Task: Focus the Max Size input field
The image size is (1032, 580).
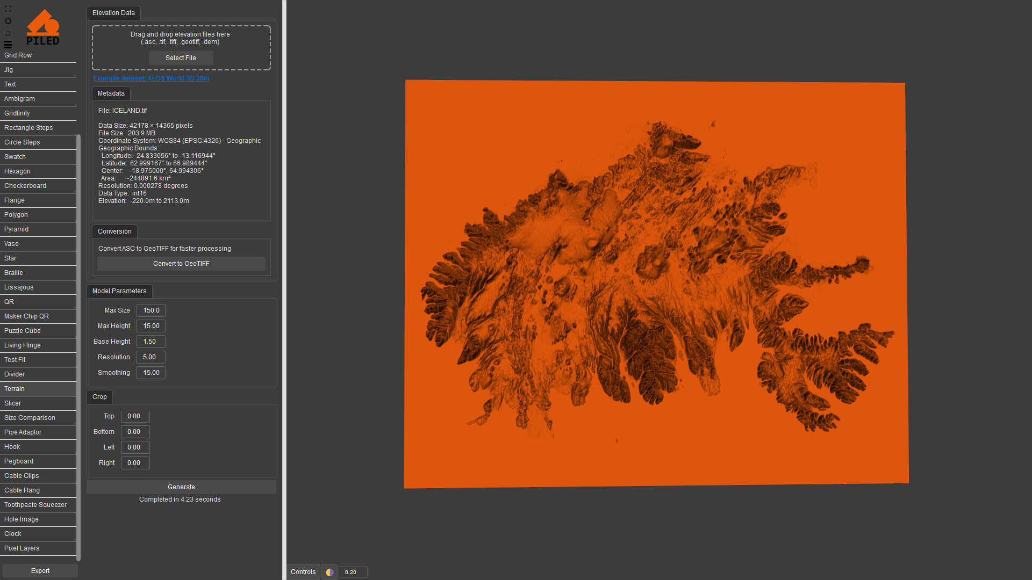Action: click(x=151, y=310)
